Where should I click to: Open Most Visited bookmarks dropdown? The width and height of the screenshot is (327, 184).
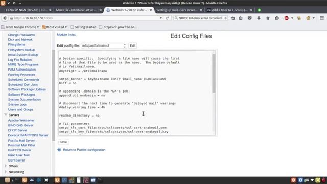(55, 27)
